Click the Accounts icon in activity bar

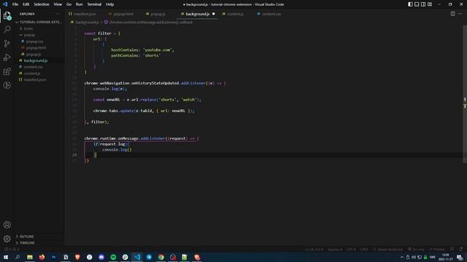click(x=7, y=225)
